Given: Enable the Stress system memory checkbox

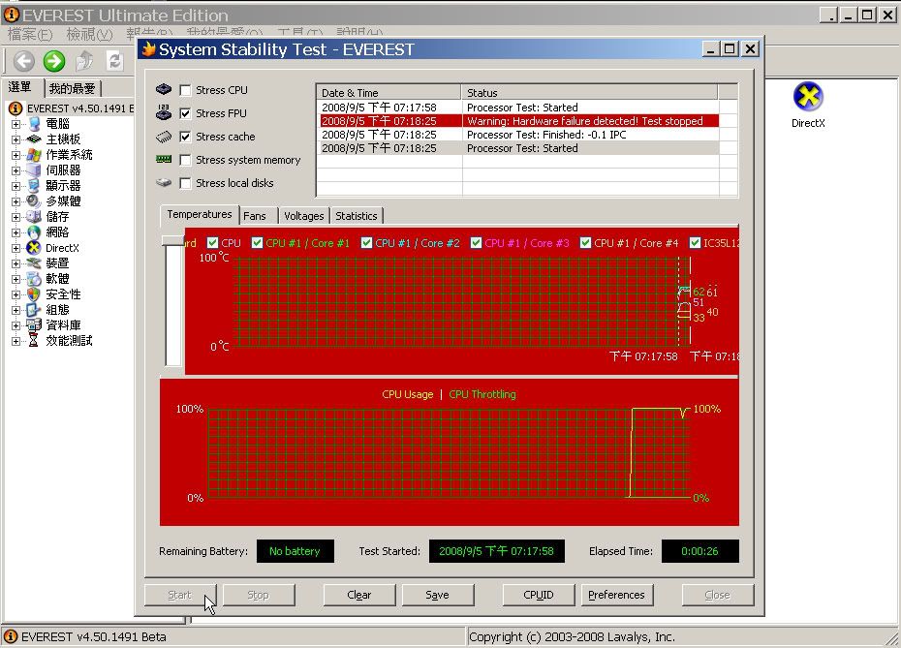Looking at the screenshot, I should click(185, 160).
